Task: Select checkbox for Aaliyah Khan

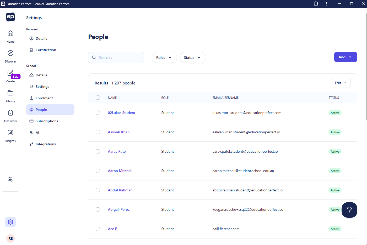Action: coord(98,132)
